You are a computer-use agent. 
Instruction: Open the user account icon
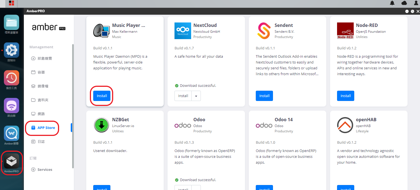click(416, 3)
